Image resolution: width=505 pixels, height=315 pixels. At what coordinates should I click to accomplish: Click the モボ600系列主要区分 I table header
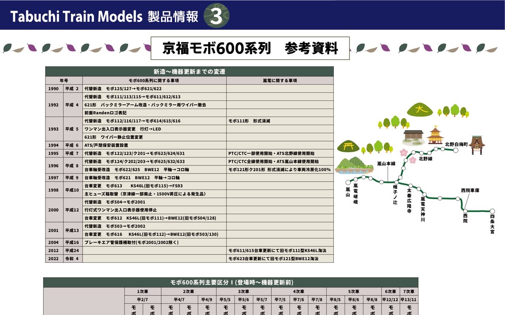click(231, 282)
